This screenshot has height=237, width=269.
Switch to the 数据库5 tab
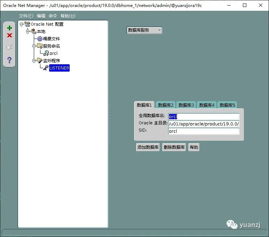point(227,105)
